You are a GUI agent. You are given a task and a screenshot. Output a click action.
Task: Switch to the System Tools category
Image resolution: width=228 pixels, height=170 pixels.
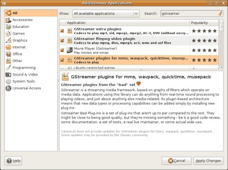(23, 81)
